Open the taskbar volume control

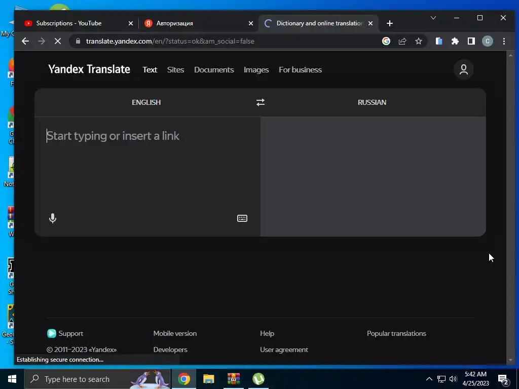click(x=453, y=379)
